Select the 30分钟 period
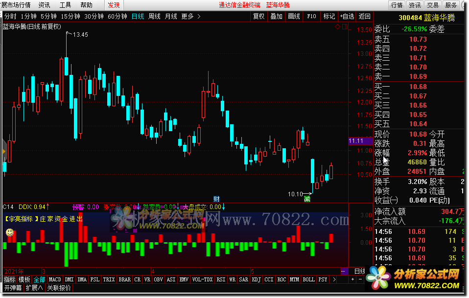The height and width of the screenshot is (298, 469). [94, 17]
